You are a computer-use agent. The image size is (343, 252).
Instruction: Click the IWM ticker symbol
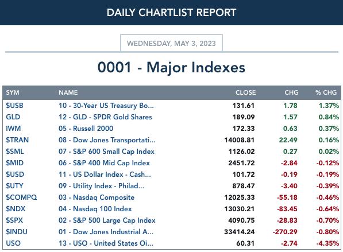13,129
